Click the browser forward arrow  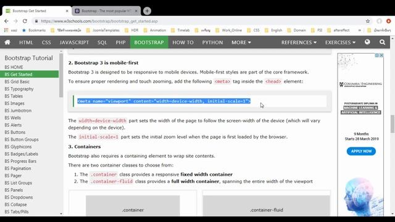(x=15, y=21)
